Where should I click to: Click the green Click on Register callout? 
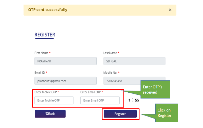click(x=167, y=113)
